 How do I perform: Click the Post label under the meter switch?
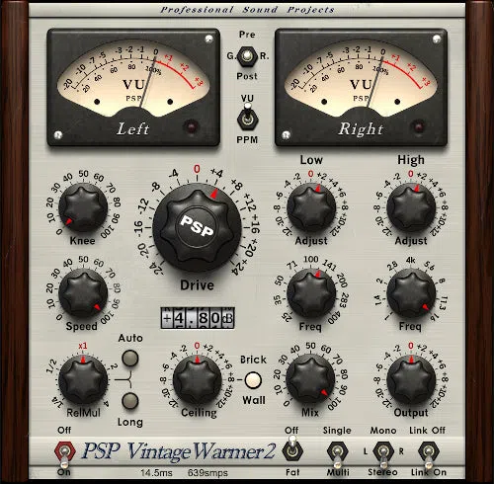[247, 76]
